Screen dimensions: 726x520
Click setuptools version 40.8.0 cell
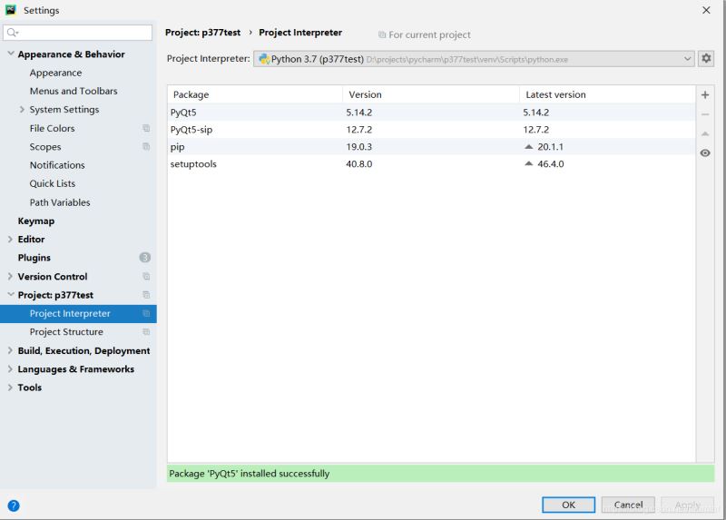358,163
